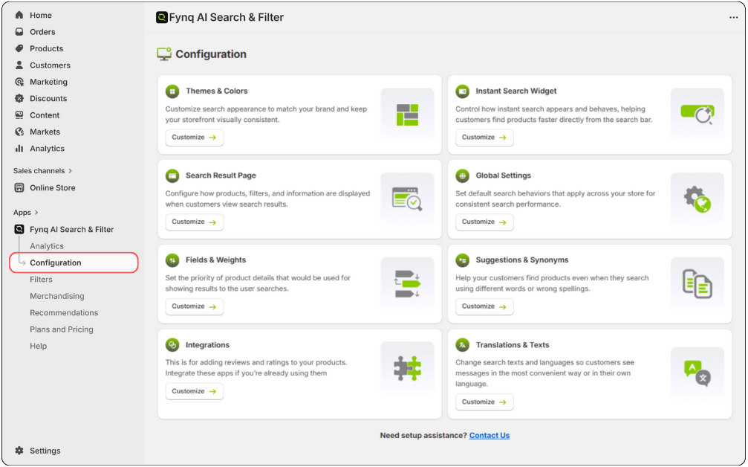
Task: Click the Discounts badge icon
Action: pyautogui.click(x=19, y=98)
